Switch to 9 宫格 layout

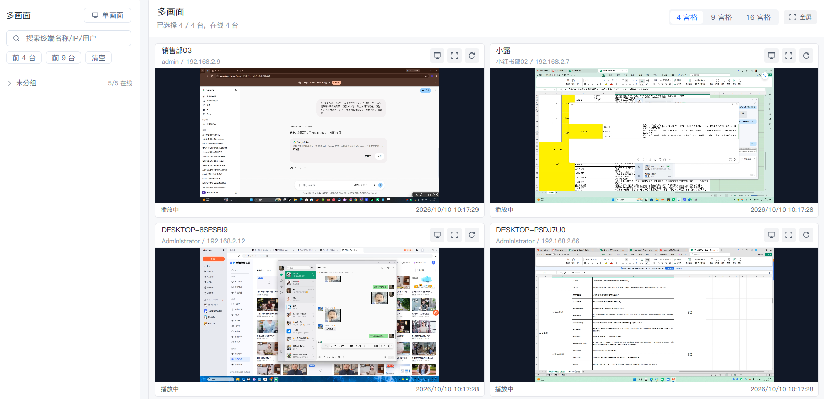[722, 17]
